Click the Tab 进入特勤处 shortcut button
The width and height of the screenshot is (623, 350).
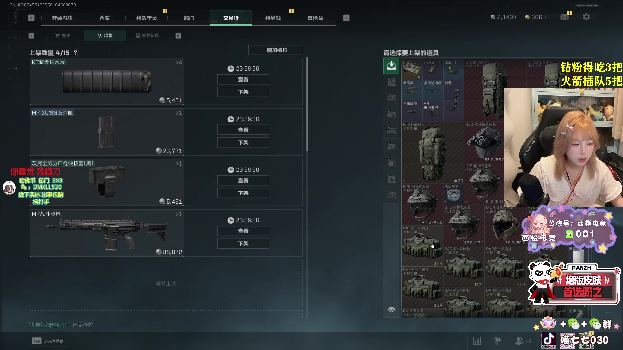tap(48, 341)
